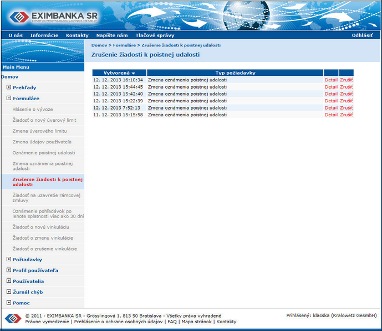Open Domov in the main menu

[x=10, y=77]
